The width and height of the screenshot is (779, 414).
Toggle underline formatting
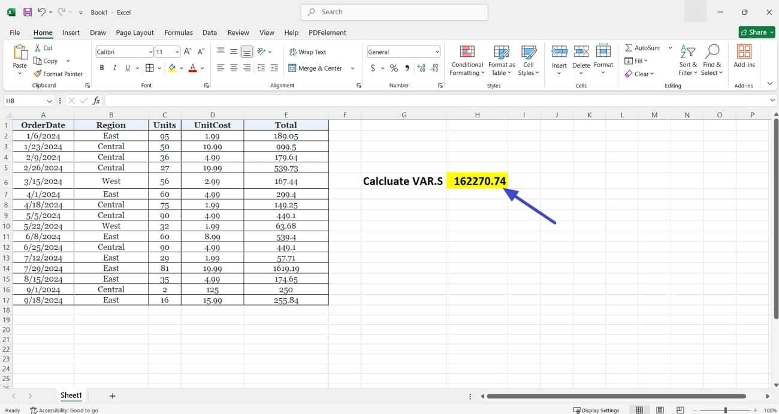126,68
